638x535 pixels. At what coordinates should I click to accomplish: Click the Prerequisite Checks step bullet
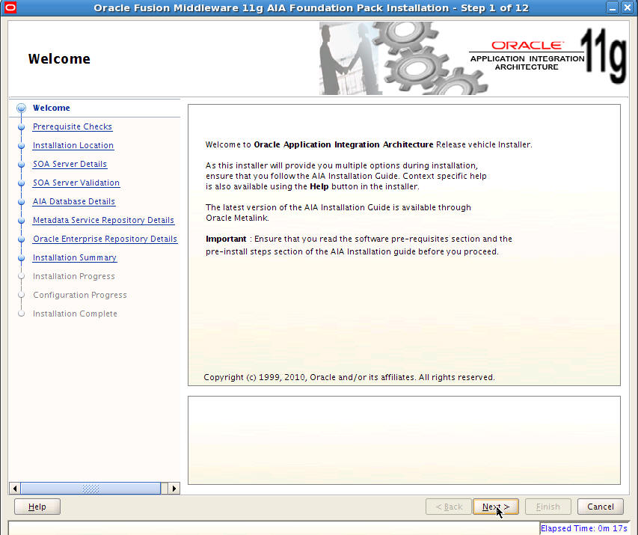click(21, 127)
